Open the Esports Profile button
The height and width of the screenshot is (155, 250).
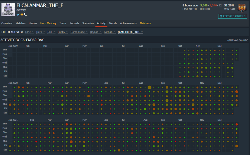tap(233, 16)
